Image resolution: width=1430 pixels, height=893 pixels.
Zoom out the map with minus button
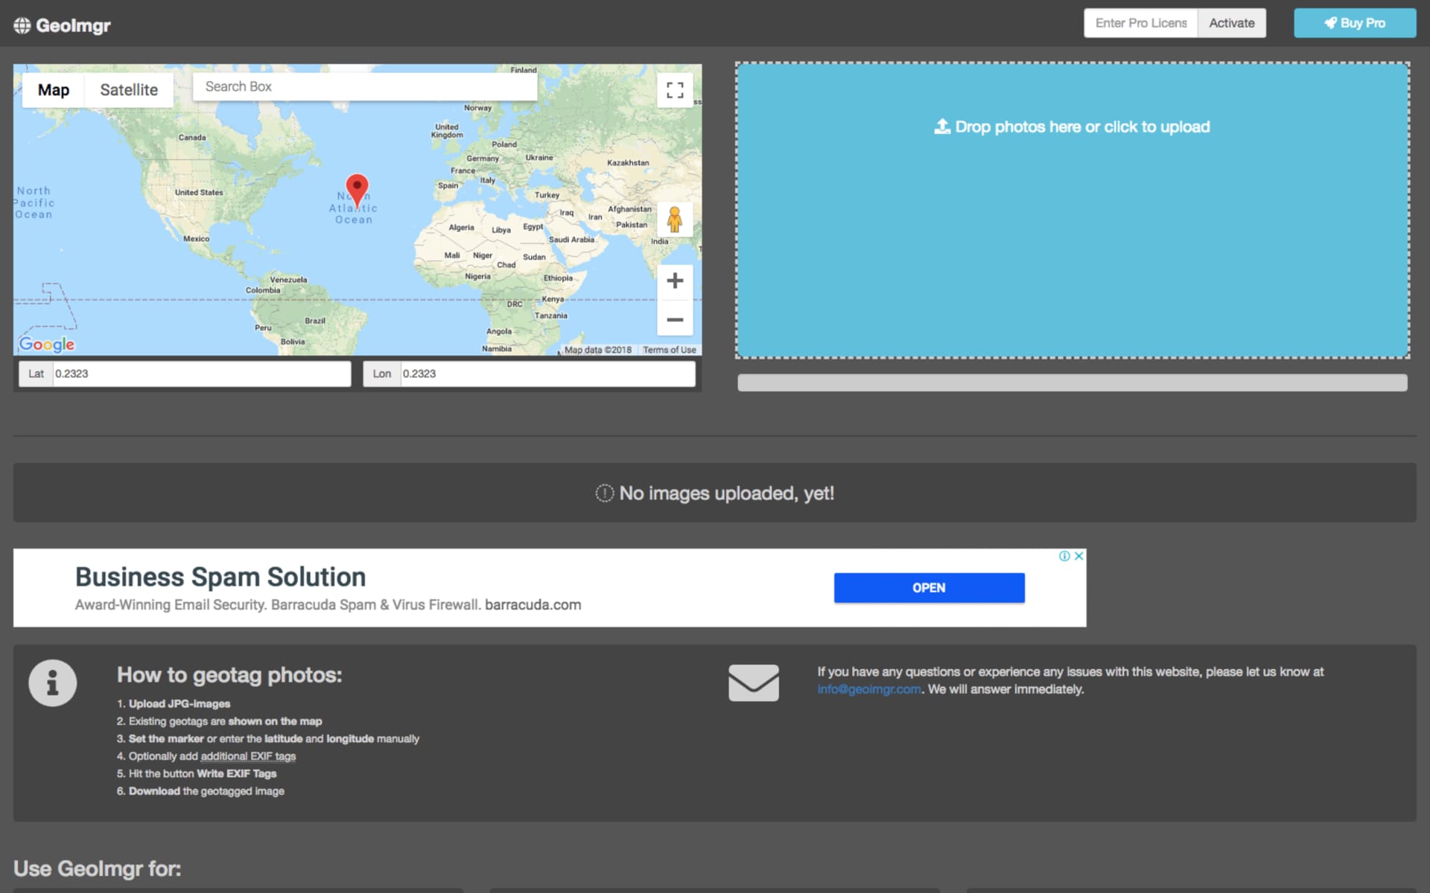pyautogui.click(x=675, y=319)
